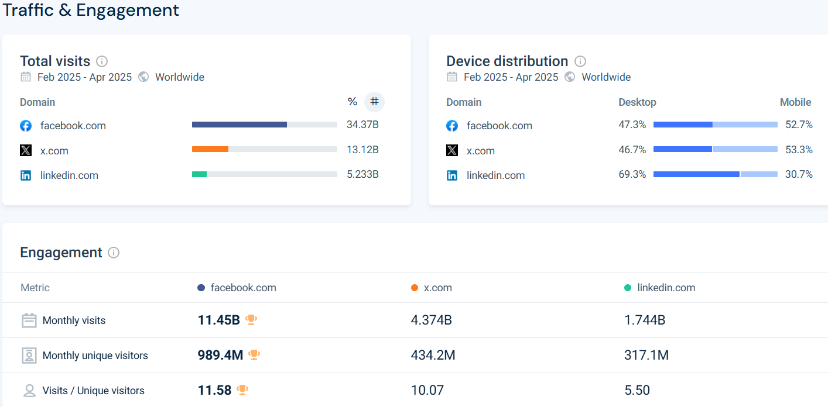Screen dimensions: 828x407
Task: Click trophy icon next to 11.45B
Action: click(x=251, y=319)
